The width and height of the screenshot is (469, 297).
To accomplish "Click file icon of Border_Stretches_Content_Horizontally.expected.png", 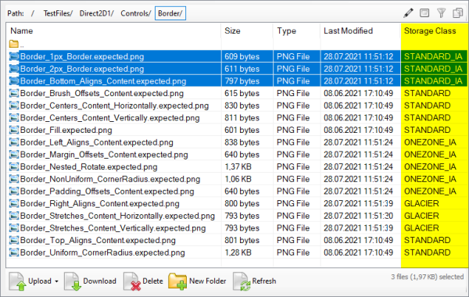I will pyautogui.click(x=14, y=216).
